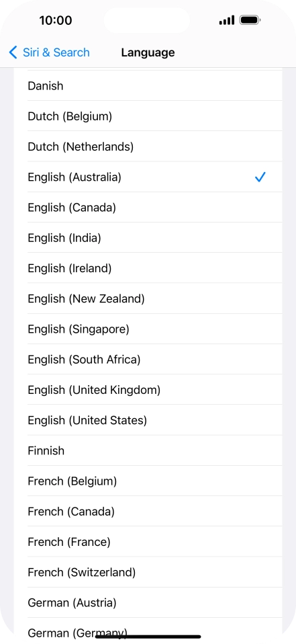This screenshot has height=644, width=296.
Task: Select English (Singapore)
Action: [148, 329]
